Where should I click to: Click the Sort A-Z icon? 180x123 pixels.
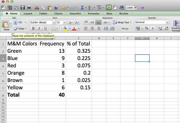[90, 8]
